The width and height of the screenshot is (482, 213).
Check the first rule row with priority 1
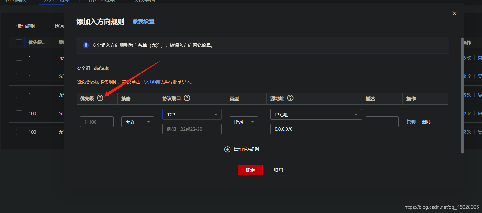point(19,58)
